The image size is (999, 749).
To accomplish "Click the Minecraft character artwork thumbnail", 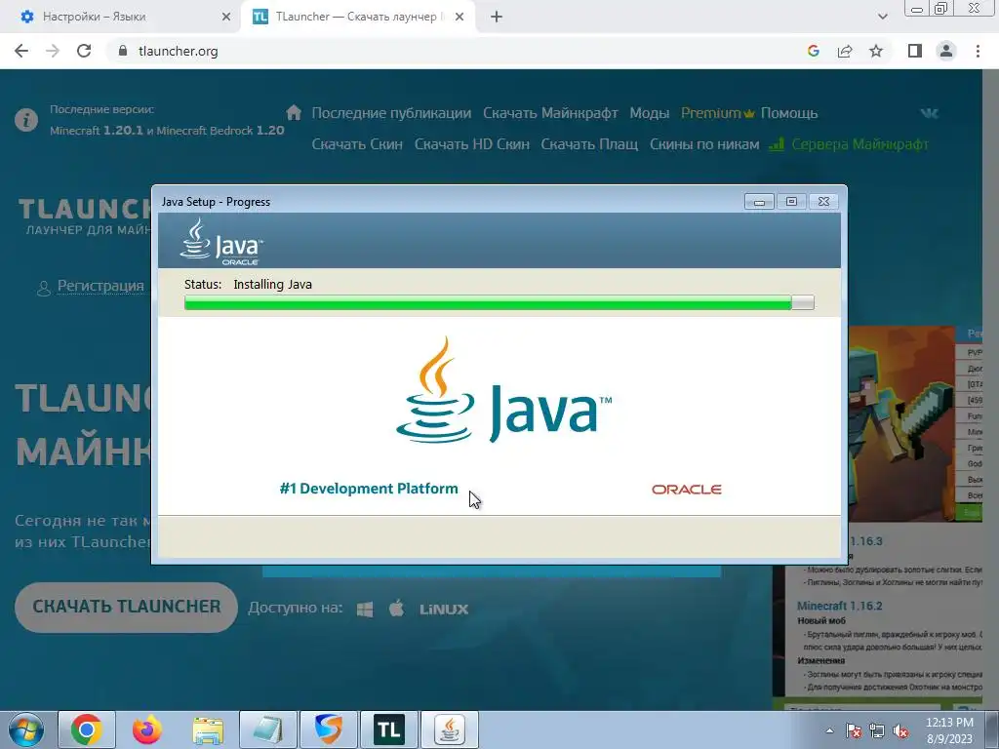I will 900,423.
